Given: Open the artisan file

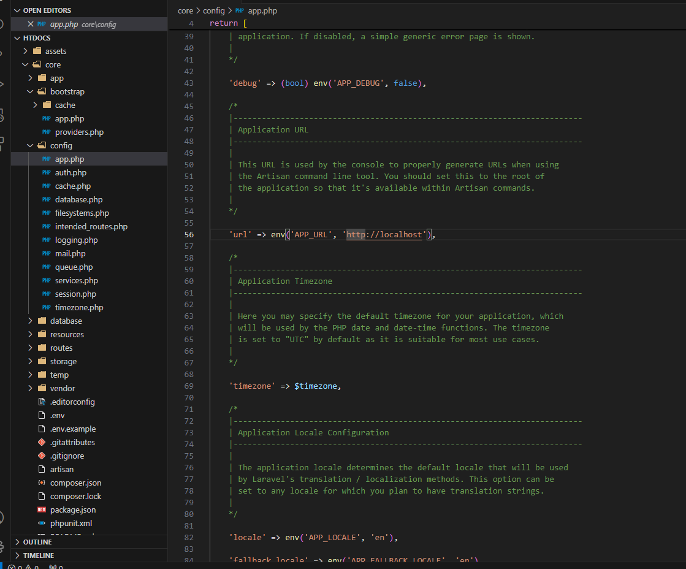Looking at the screenshot, I should coord(62,469).
